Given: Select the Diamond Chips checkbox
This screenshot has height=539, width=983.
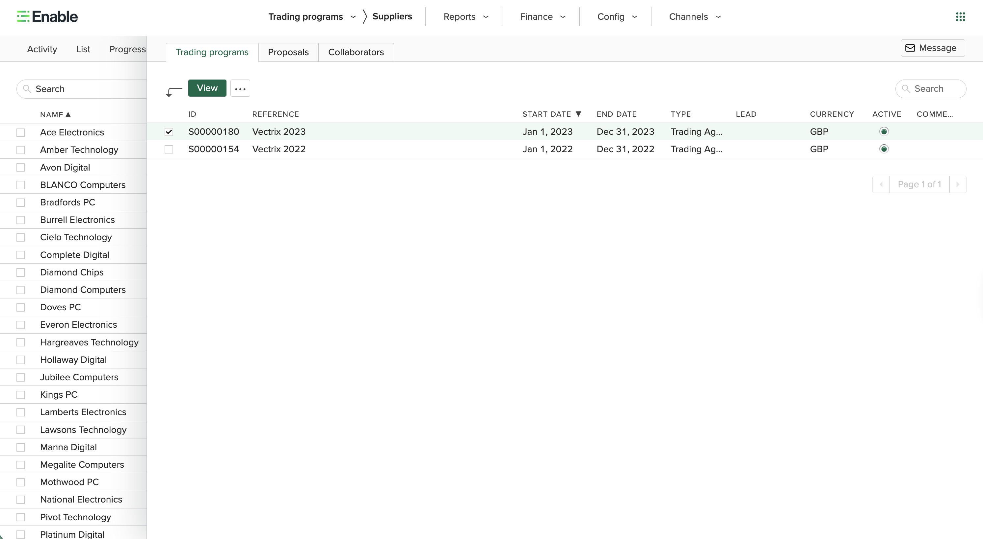Looking at the screenshot, I should click(21, 272).
